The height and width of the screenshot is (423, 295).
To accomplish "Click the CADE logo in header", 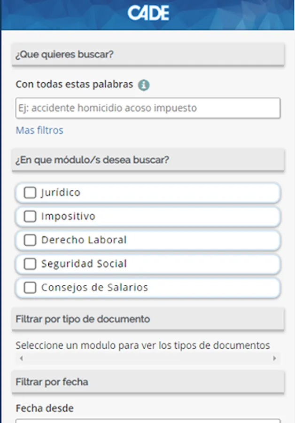I will pyautogui.click(x=148, y=13).
